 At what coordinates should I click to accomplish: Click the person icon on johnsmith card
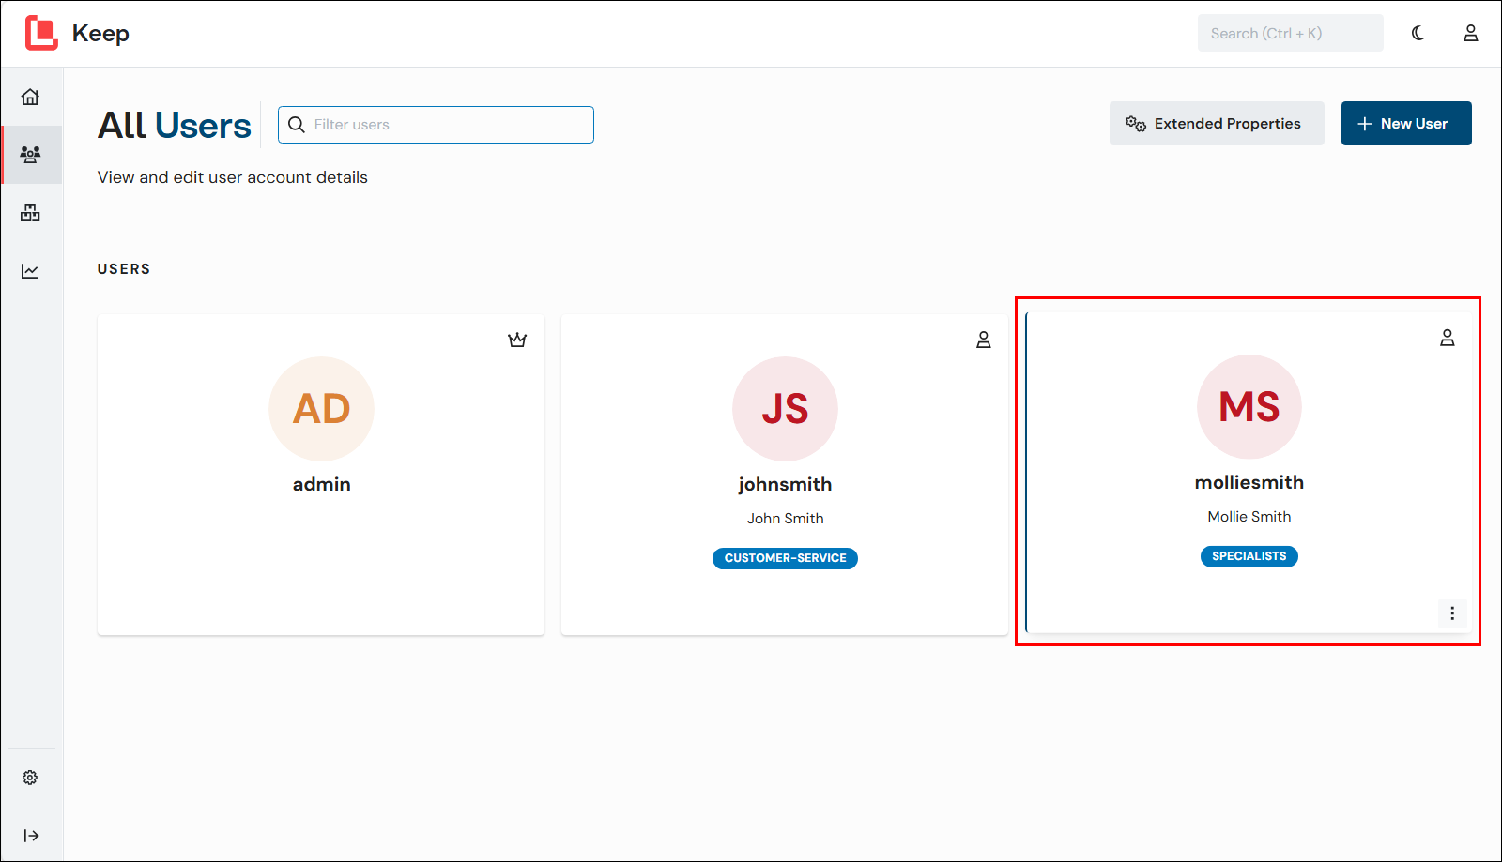coord(984,340)
